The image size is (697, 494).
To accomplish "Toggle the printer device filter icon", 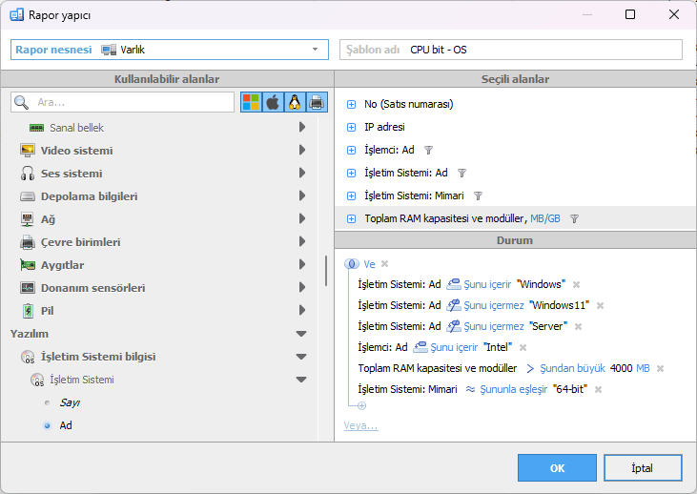I will 317,102.
